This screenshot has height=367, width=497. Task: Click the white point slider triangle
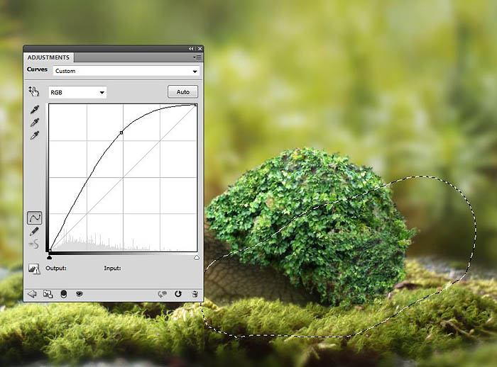[x=196, y=257]
